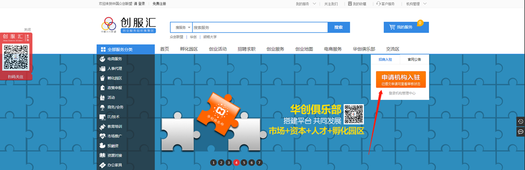525x170 pixels.
Task: Expand the 搜服务 search type dropdown
Action: (181, 28)
